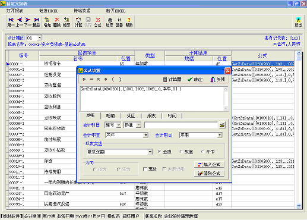The height and width of the screenshot is (220, 307).
Task: Click the 编号 column header
Action: click(x=24, y=56)
